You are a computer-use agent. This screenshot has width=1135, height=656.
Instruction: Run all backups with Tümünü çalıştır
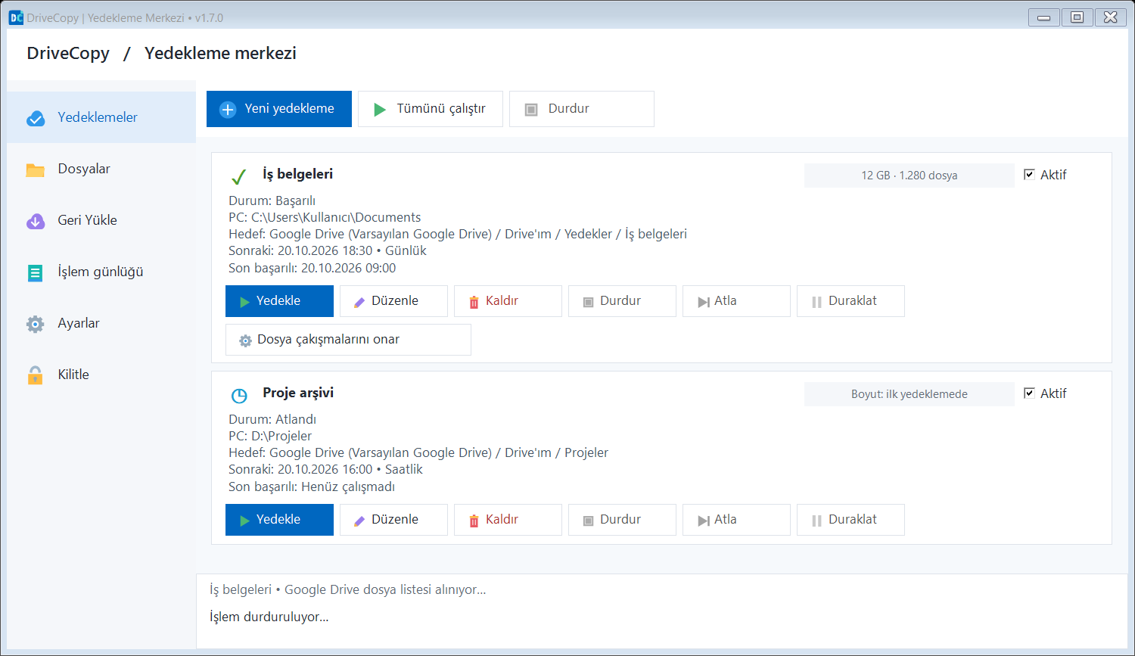(431, 109)
